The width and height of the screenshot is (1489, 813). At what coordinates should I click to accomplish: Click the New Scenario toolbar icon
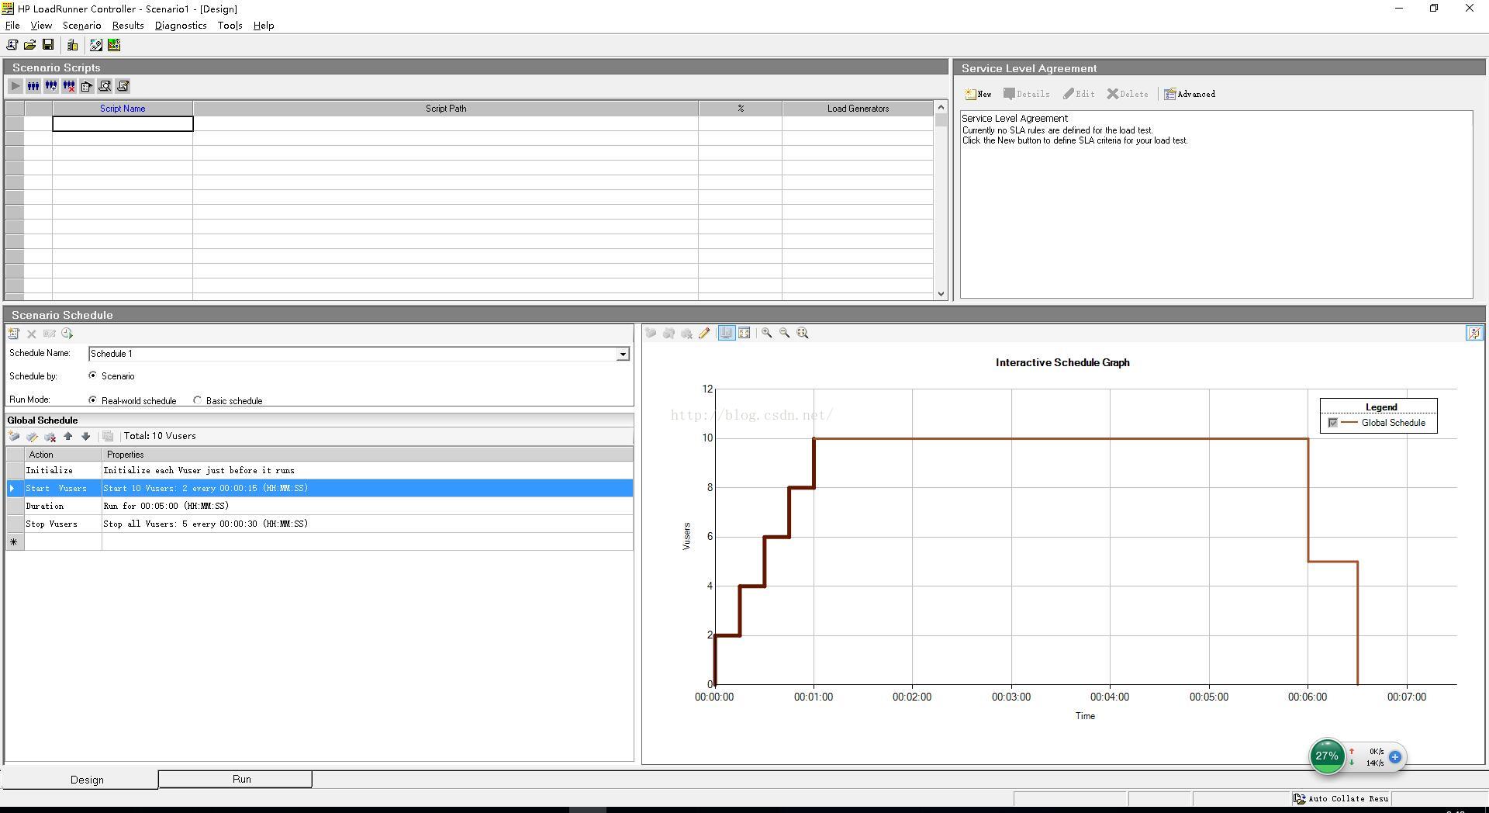click(x=12, y=45)
